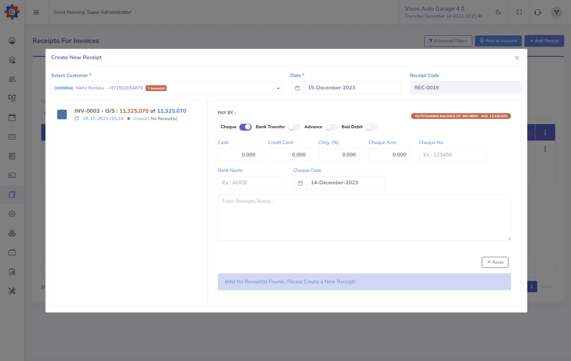Screen dimensions: 571x361
Task: Enter fullscreen using the expand icon
Action: (519, 12)
